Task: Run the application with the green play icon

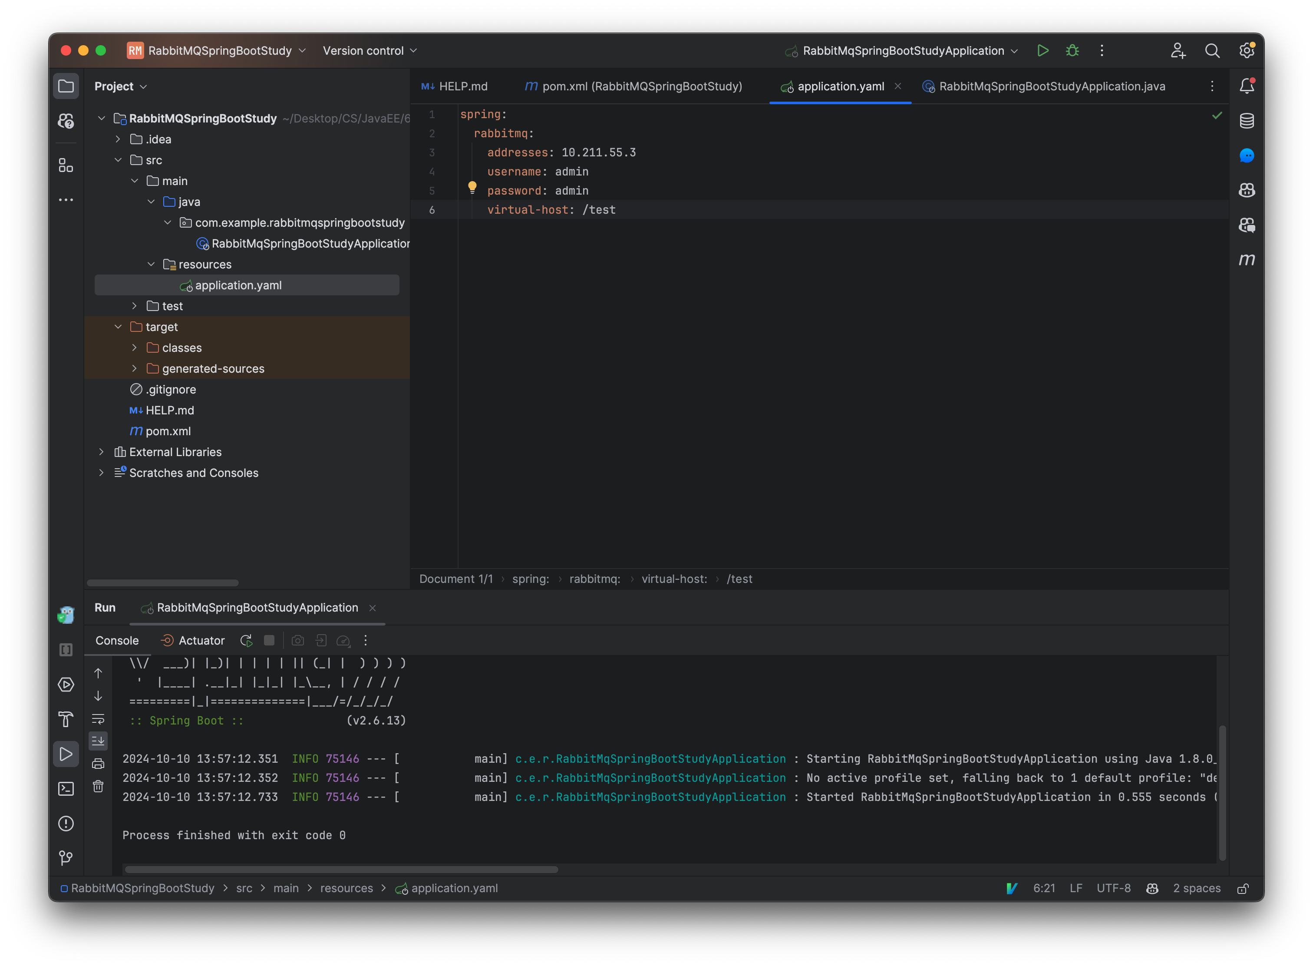Action: tap(1043, 50)
